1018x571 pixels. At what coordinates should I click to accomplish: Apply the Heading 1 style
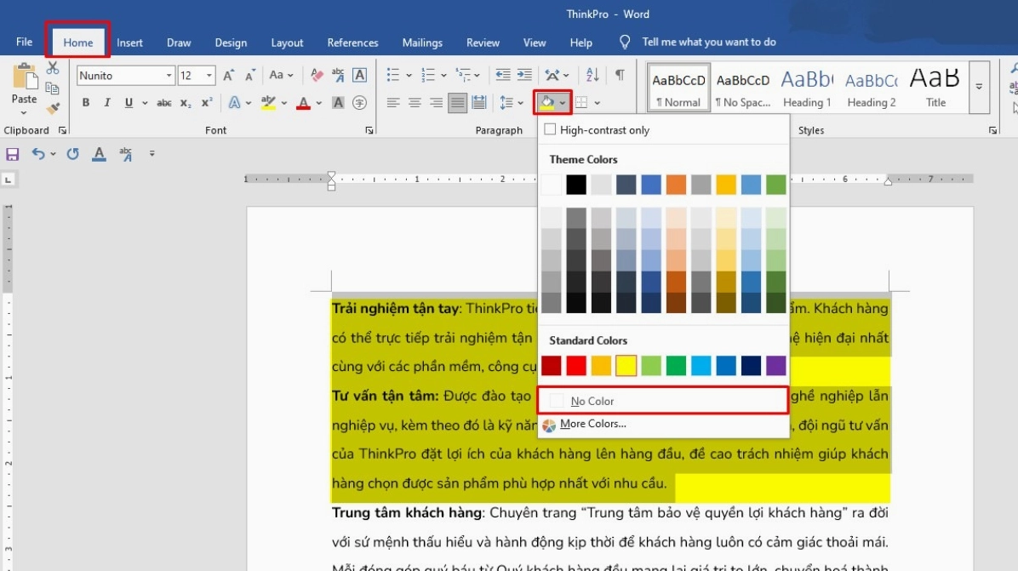pyautogui.click(x=807, y=87)
